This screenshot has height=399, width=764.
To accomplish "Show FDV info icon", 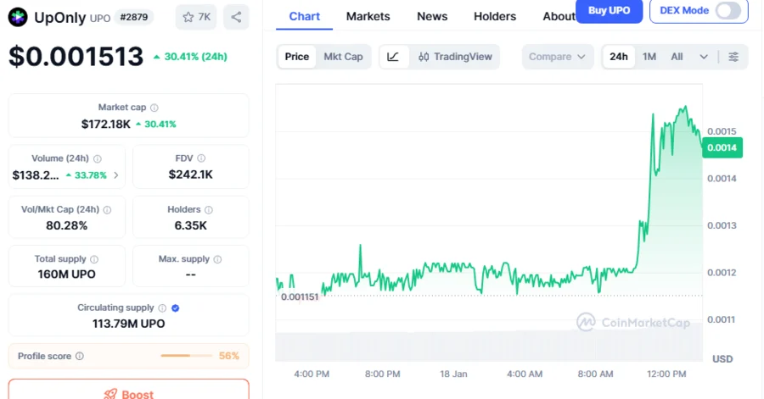I will click(201, 158).
